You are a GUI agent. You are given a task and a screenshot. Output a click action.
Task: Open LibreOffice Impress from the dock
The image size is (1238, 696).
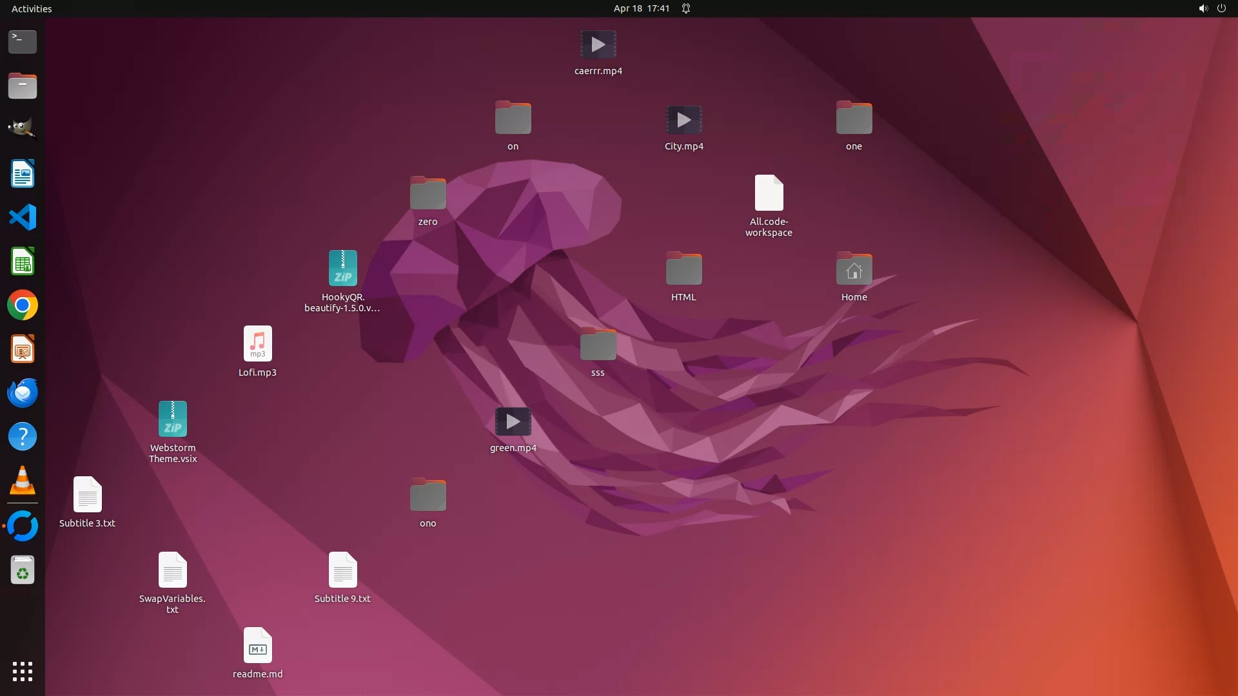click(23, 349)
